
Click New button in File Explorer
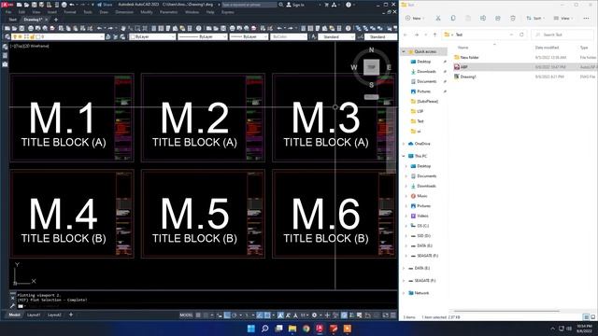point(415,18)
